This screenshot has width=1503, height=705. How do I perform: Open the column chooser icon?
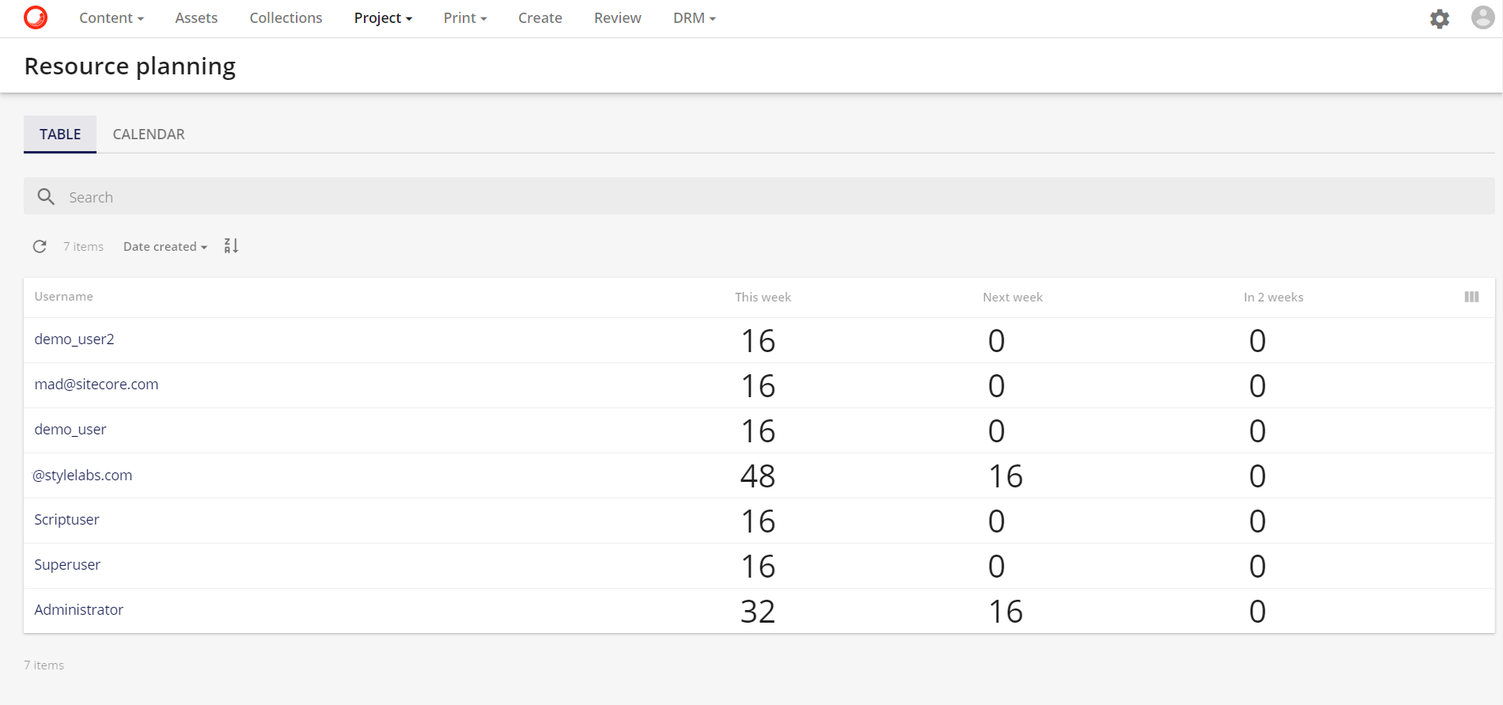[x=1471, y=297]
